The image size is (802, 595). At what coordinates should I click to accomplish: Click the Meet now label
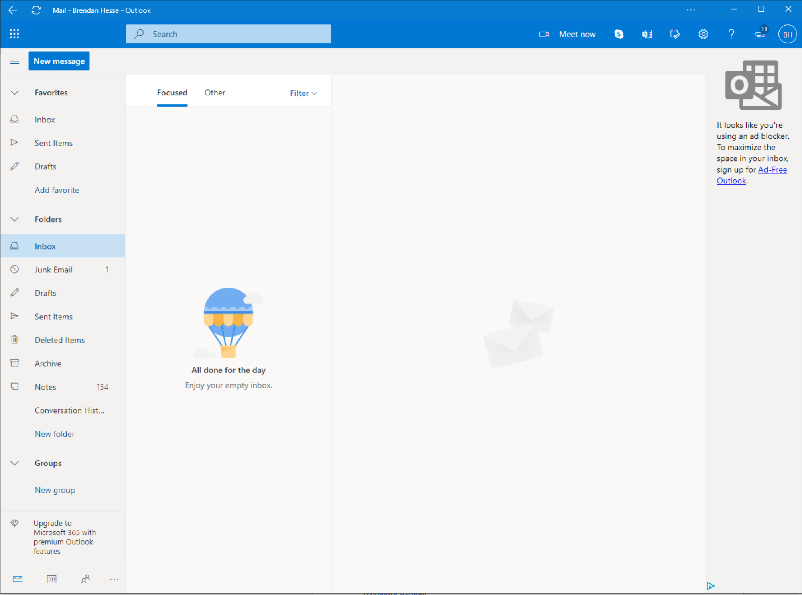(x=577, y=34)
